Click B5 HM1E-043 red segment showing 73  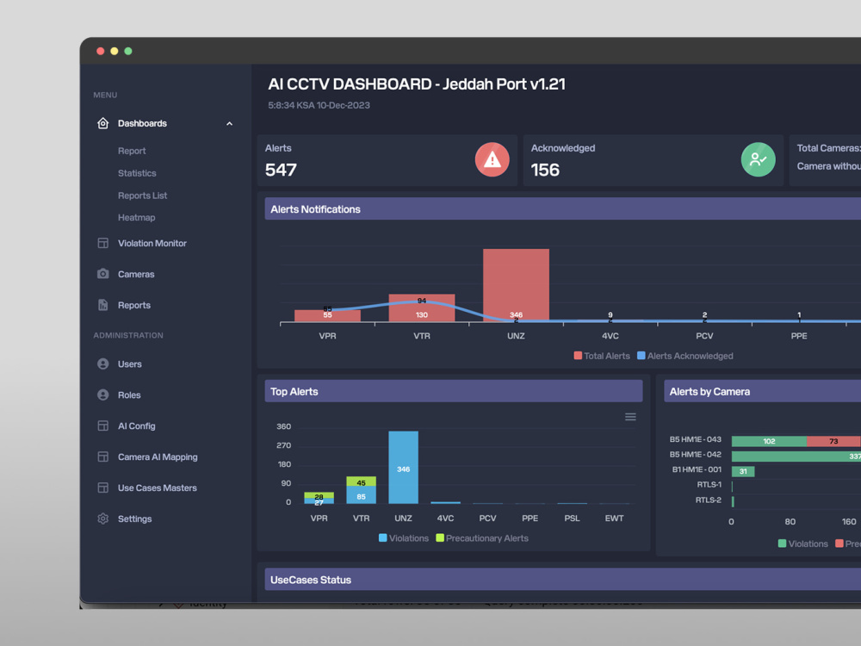[x=833, y=441]
